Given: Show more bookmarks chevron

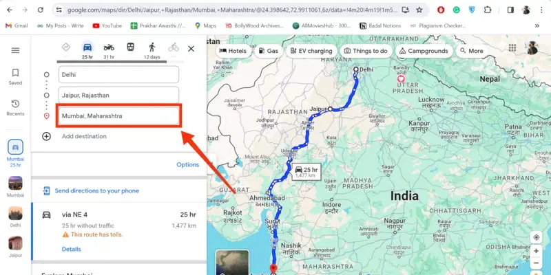Looking at the screenshot, I should point(537,25).
